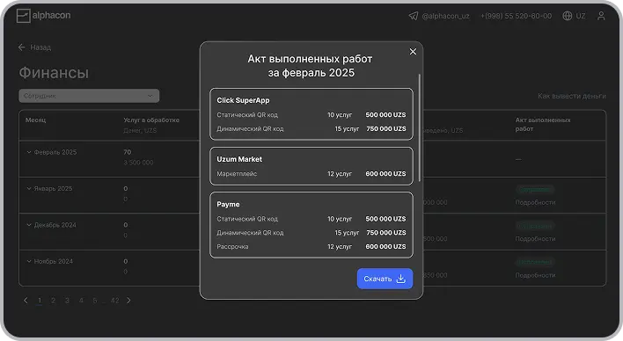Select page 1 in pagination
623x341 pixels.
[x=40, y=301]
